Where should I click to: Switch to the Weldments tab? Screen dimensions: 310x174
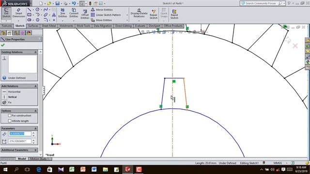[66, 26]
